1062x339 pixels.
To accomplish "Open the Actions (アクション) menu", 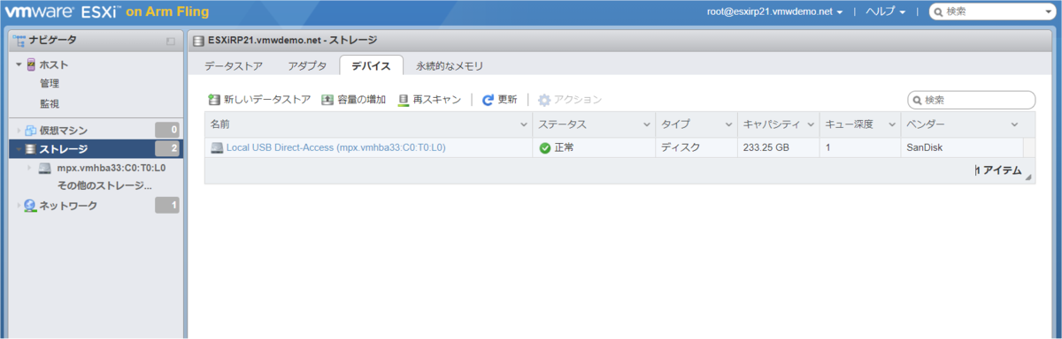I will coord(570,101).
